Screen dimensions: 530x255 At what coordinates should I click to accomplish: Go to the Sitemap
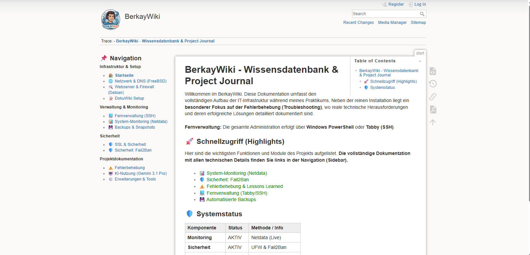click(418, 23)
